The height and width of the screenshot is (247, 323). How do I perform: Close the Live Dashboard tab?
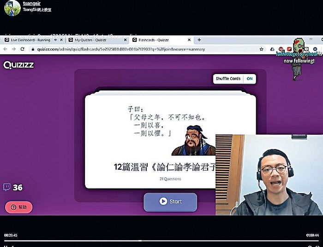coord(61,40)
